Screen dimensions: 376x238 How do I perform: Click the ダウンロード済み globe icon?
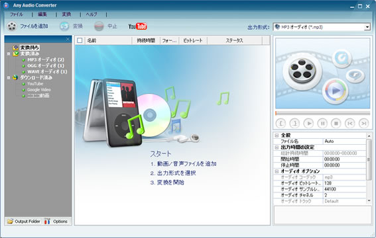16,77
